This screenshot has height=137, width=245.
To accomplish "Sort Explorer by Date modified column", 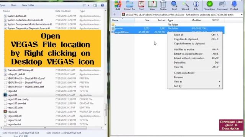I will [63, 11].
